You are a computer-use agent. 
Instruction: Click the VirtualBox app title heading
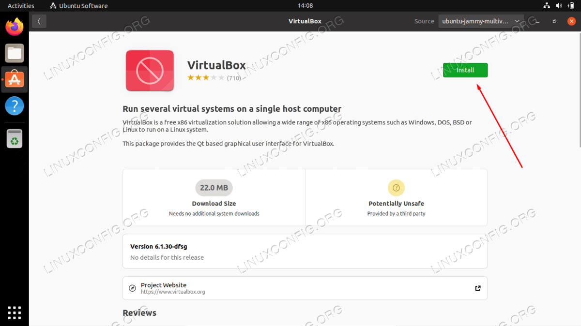point(216,65)
